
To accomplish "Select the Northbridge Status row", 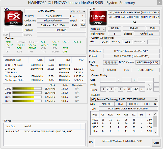I will coord(44,80).
